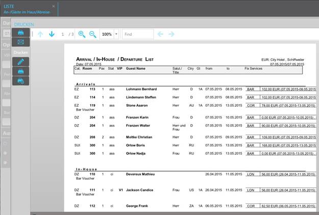
Task: Click the email envelope icon
Action: pyautogui.click(x=21, y=42)
